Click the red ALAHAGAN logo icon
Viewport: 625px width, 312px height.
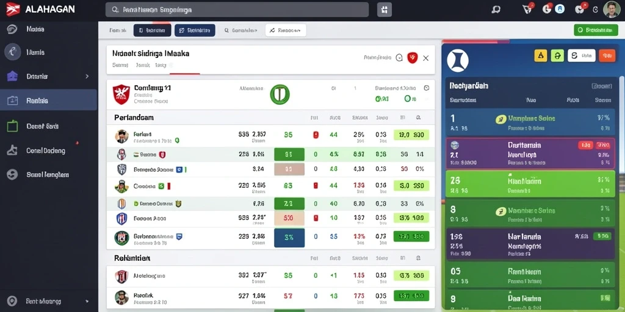coord(13,9)
